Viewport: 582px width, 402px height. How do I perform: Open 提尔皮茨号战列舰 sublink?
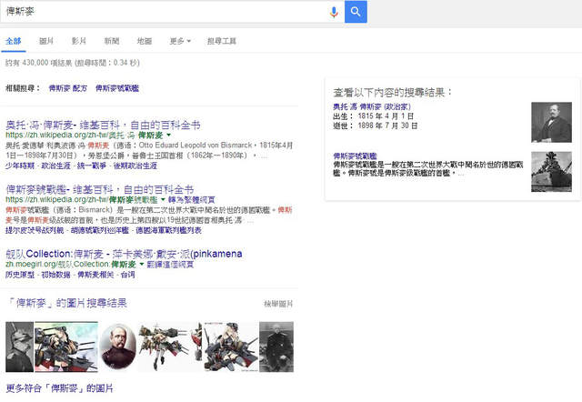tap(35, 230)
